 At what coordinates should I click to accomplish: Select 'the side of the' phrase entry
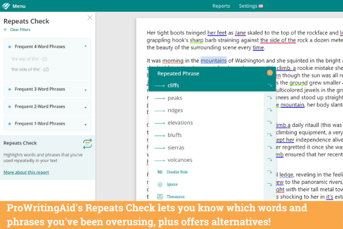[30, 69]
